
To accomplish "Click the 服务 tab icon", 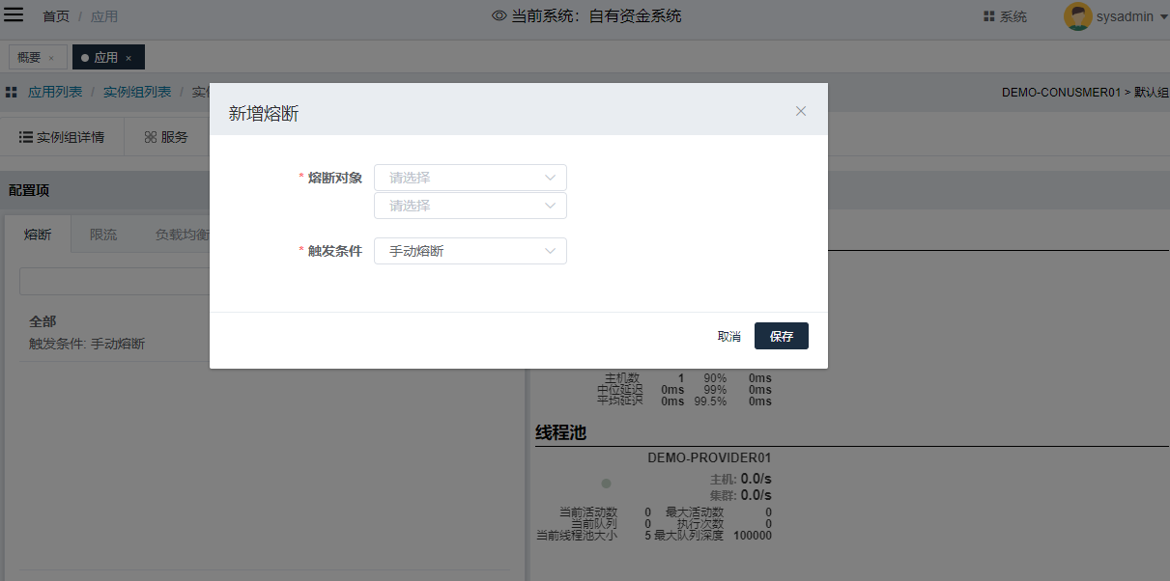I will [x=150, y=137].
